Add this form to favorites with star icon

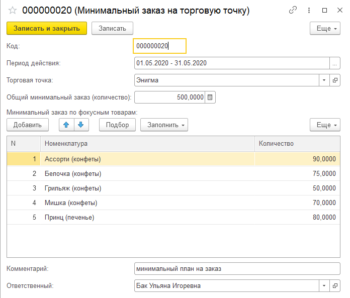tap(13, 10)
